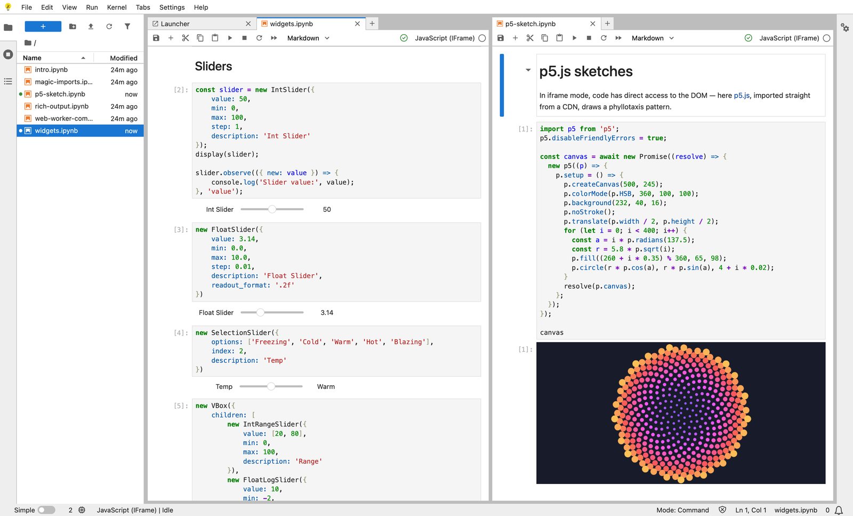Viewport: 853px width, 516px height.
Task: Sort file list by Modified column
Action: coord(119,58)
